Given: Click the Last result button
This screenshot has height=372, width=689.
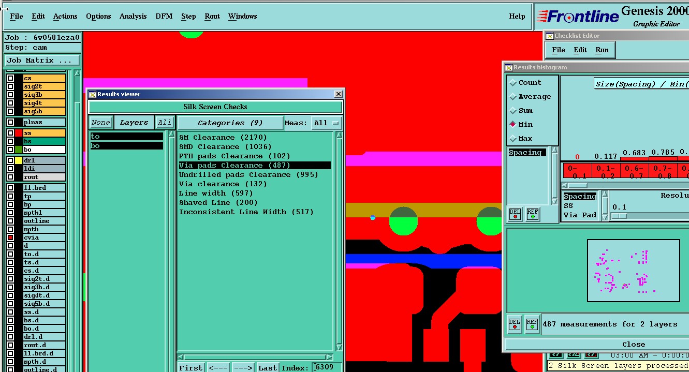Looking at the screenshot, I should pos(268,368).
